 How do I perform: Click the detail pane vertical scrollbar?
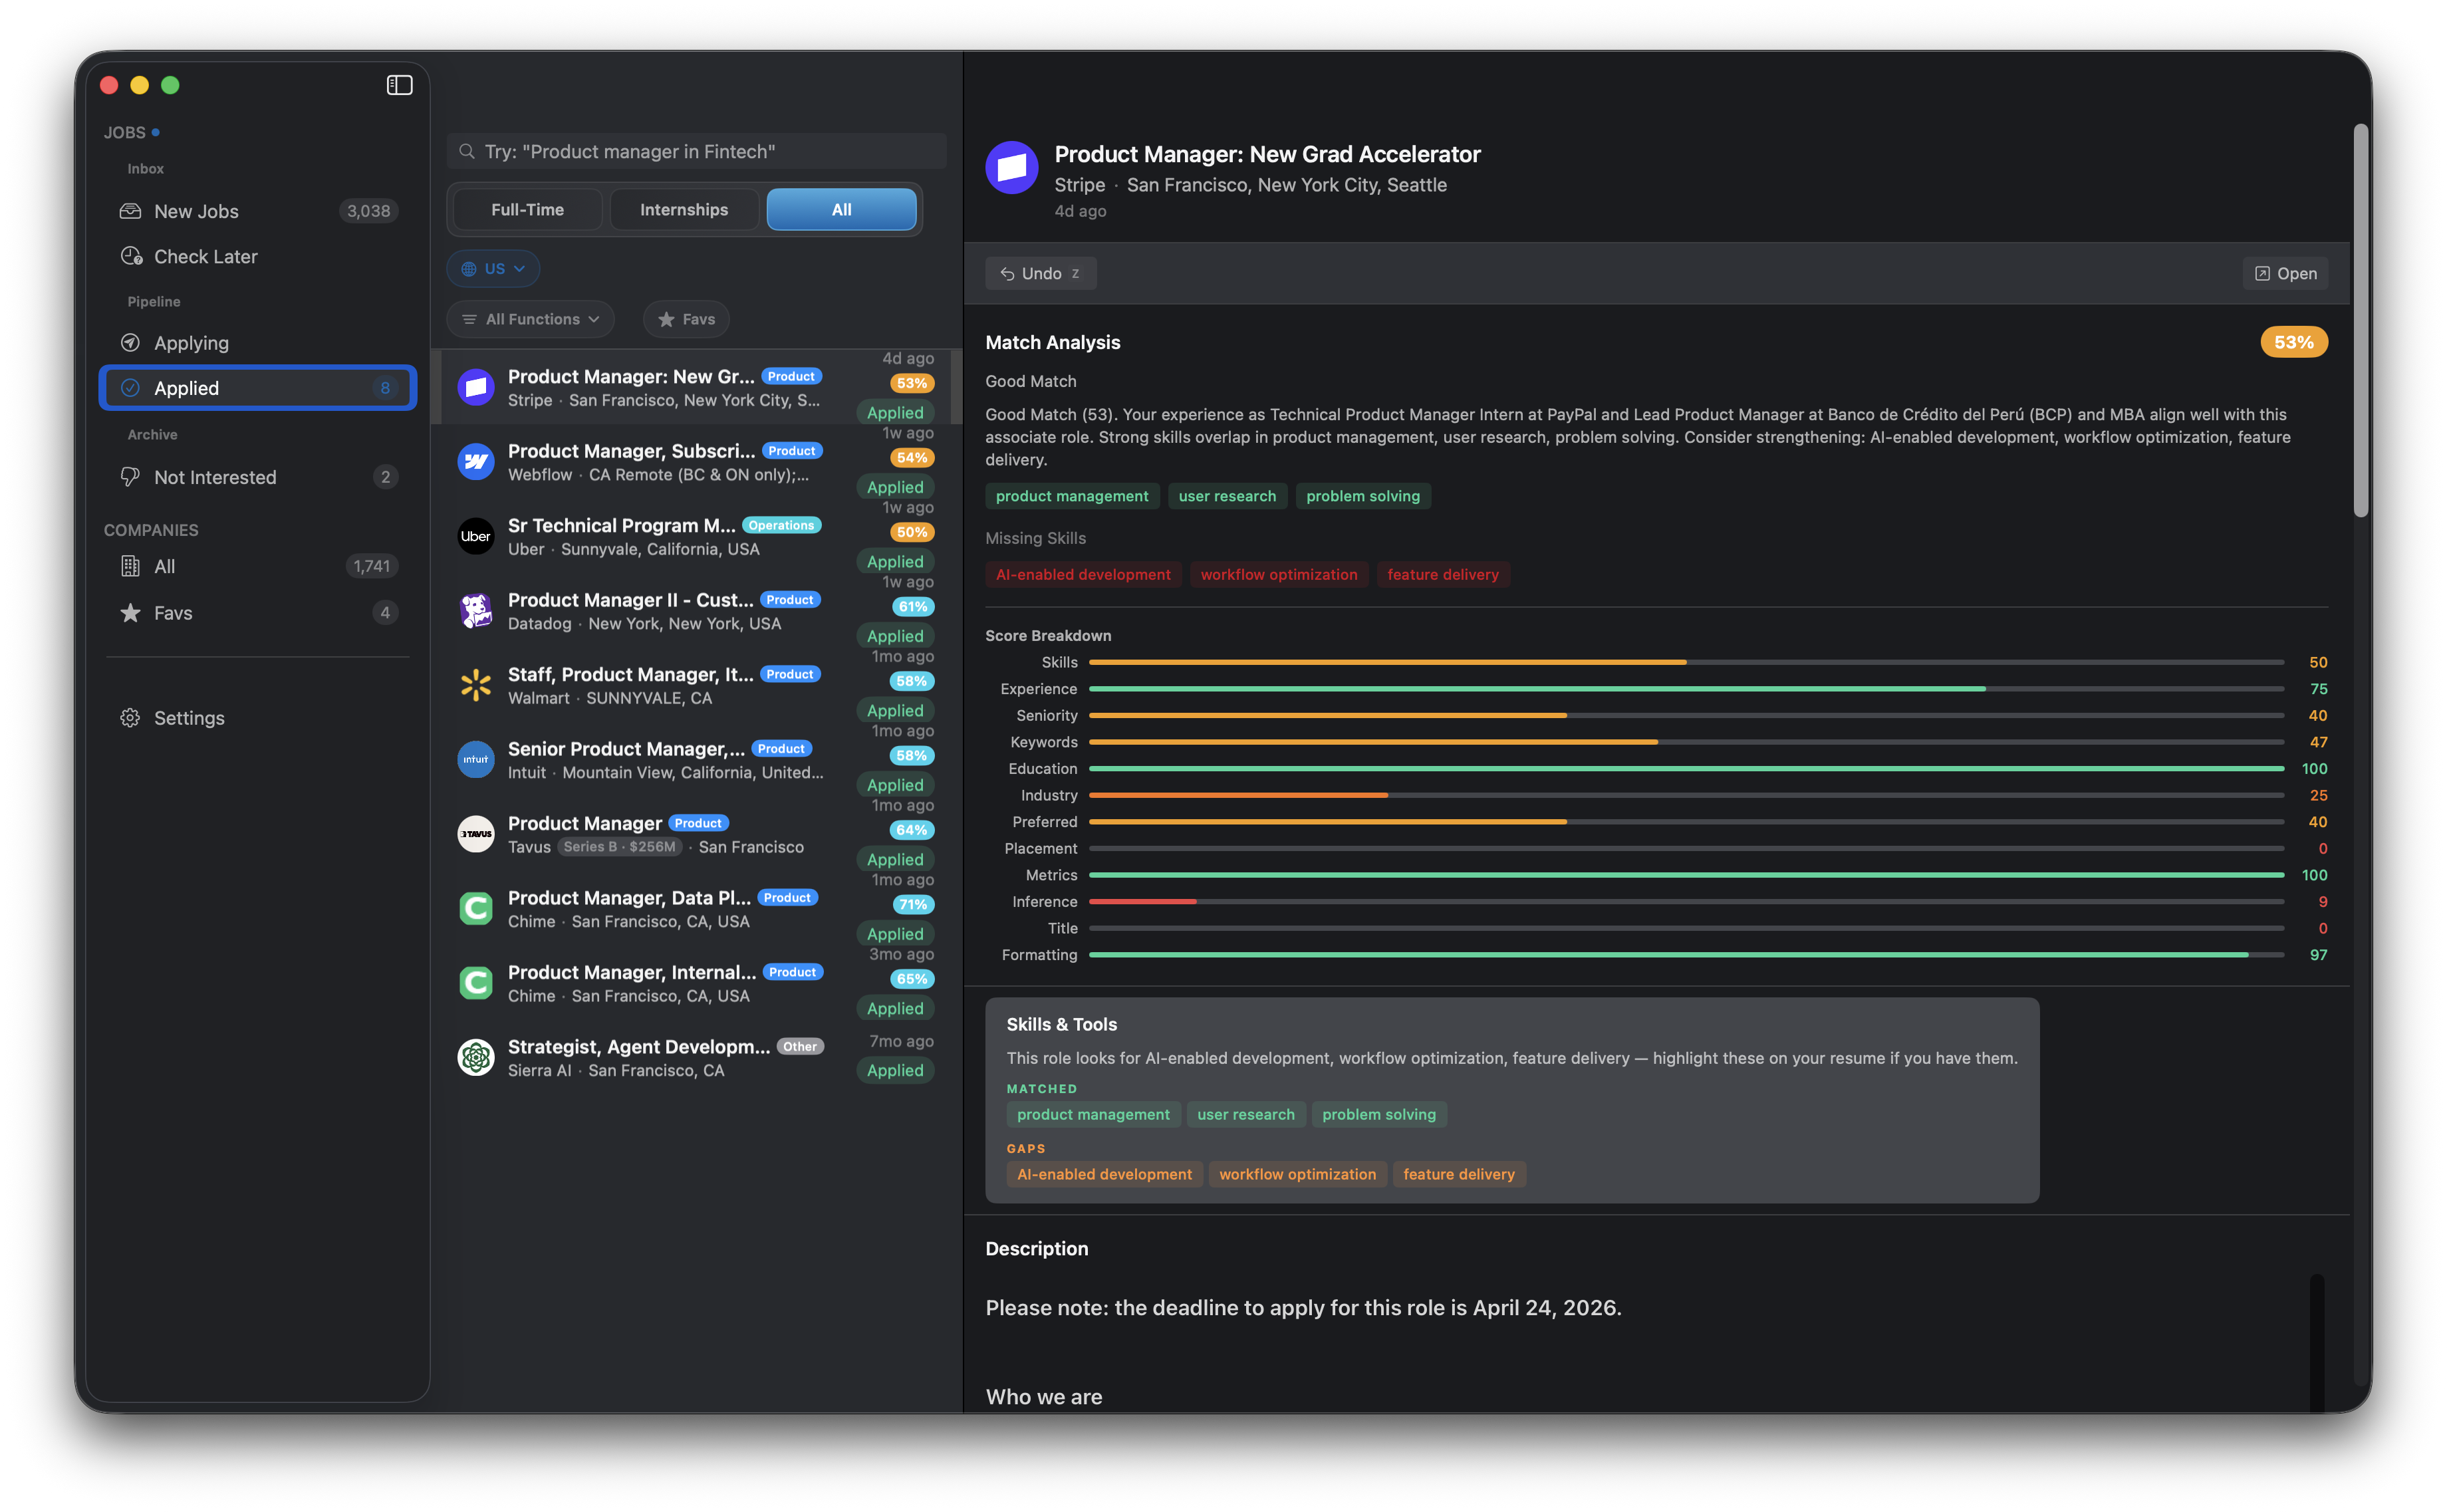(x=2360, y=320)
